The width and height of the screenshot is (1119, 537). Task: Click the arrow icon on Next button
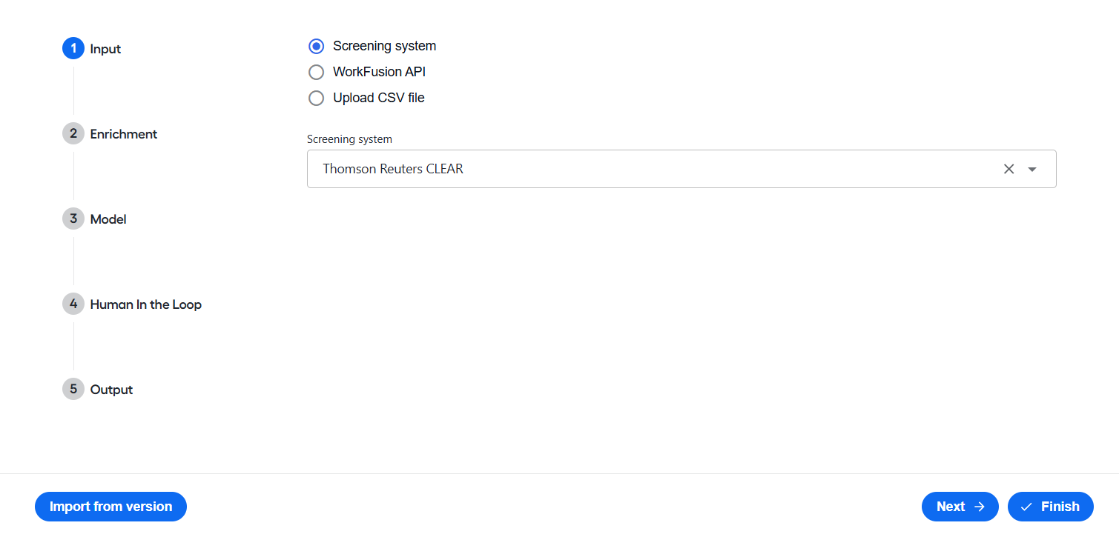pyautogui.click(x=980, y=507)
